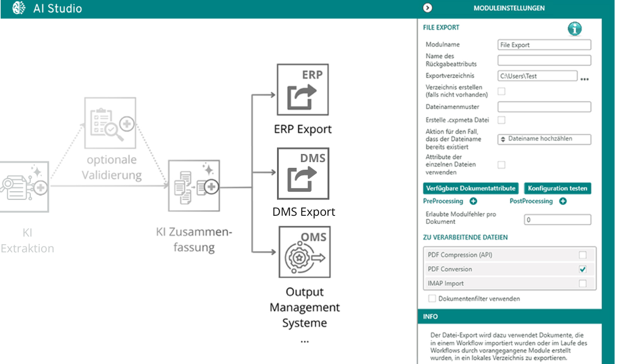This screenshot has width=619, height=364.
Task: Select the KI Zusammenfassung node icon
Action: coord(194,185)
